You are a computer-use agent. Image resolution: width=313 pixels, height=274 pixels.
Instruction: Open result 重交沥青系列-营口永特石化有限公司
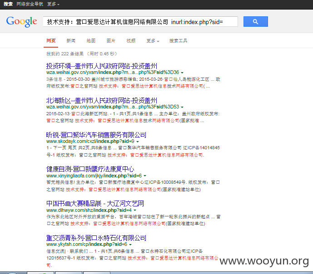click(96, 238)
